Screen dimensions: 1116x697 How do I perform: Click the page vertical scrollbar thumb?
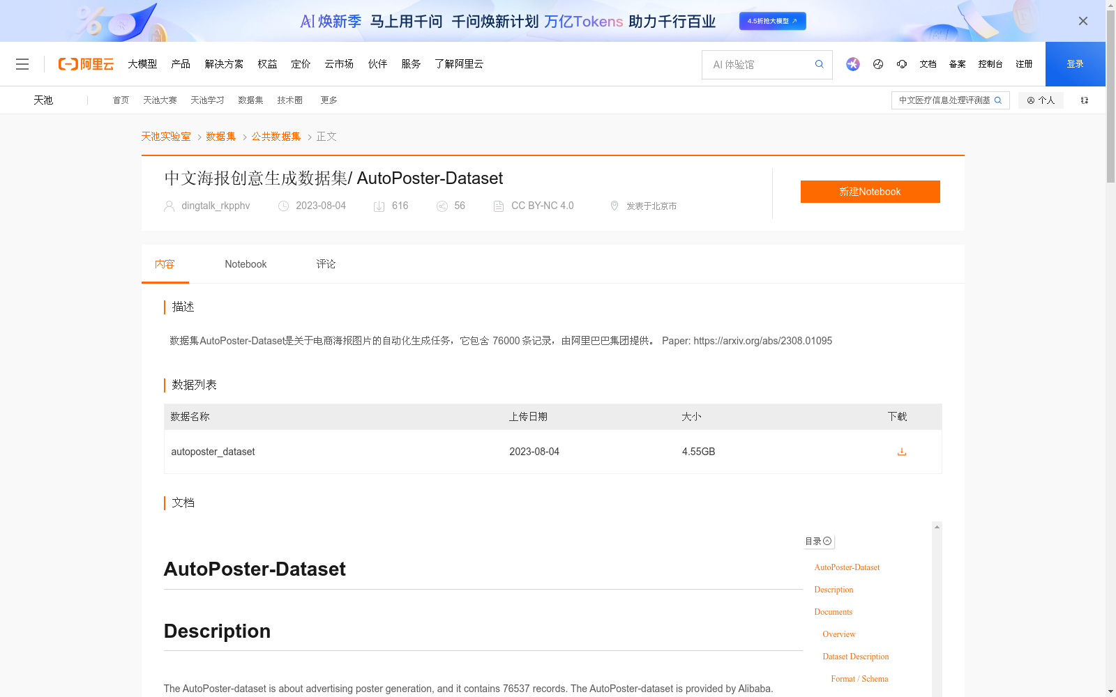[x=1110, y=98]
